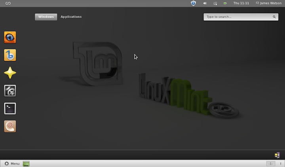Open the green battery status indicator
This screenshot has width=285, height=167.
click(225, 3)
